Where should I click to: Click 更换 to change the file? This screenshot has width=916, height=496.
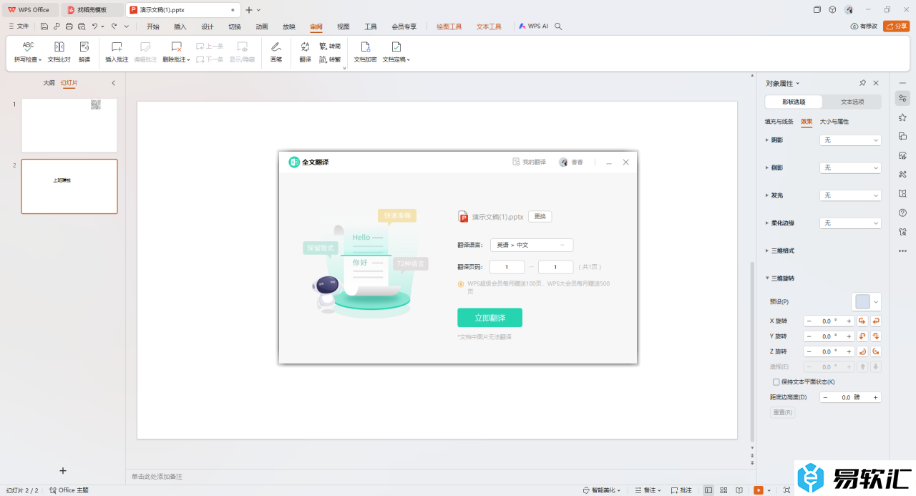tap(540, 217)
